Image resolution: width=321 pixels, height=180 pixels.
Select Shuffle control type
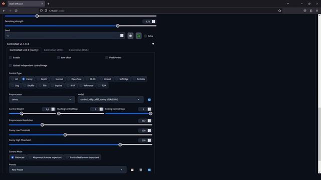coord(29,85)
